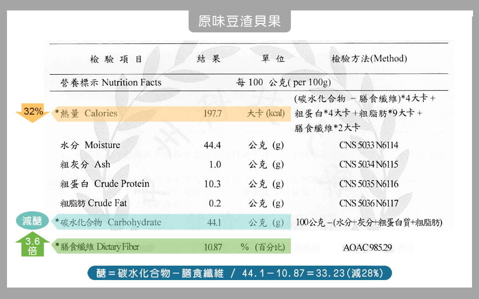The image size is (479, 299).
Task: Click the 公克 (g) unit in Carbohydrate row
Action: tap(266, 222)
